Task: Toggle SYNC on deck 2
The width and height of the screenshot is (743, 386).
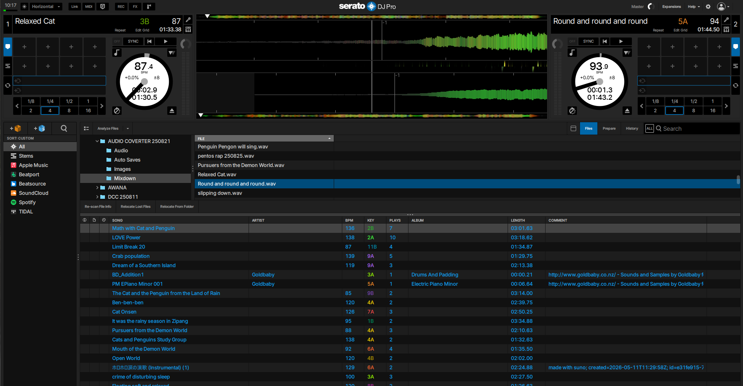Action: click(x=589, y=41)
